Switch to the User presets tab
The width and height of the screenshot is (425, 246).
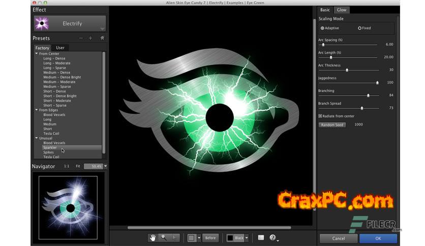click(60, 48)
